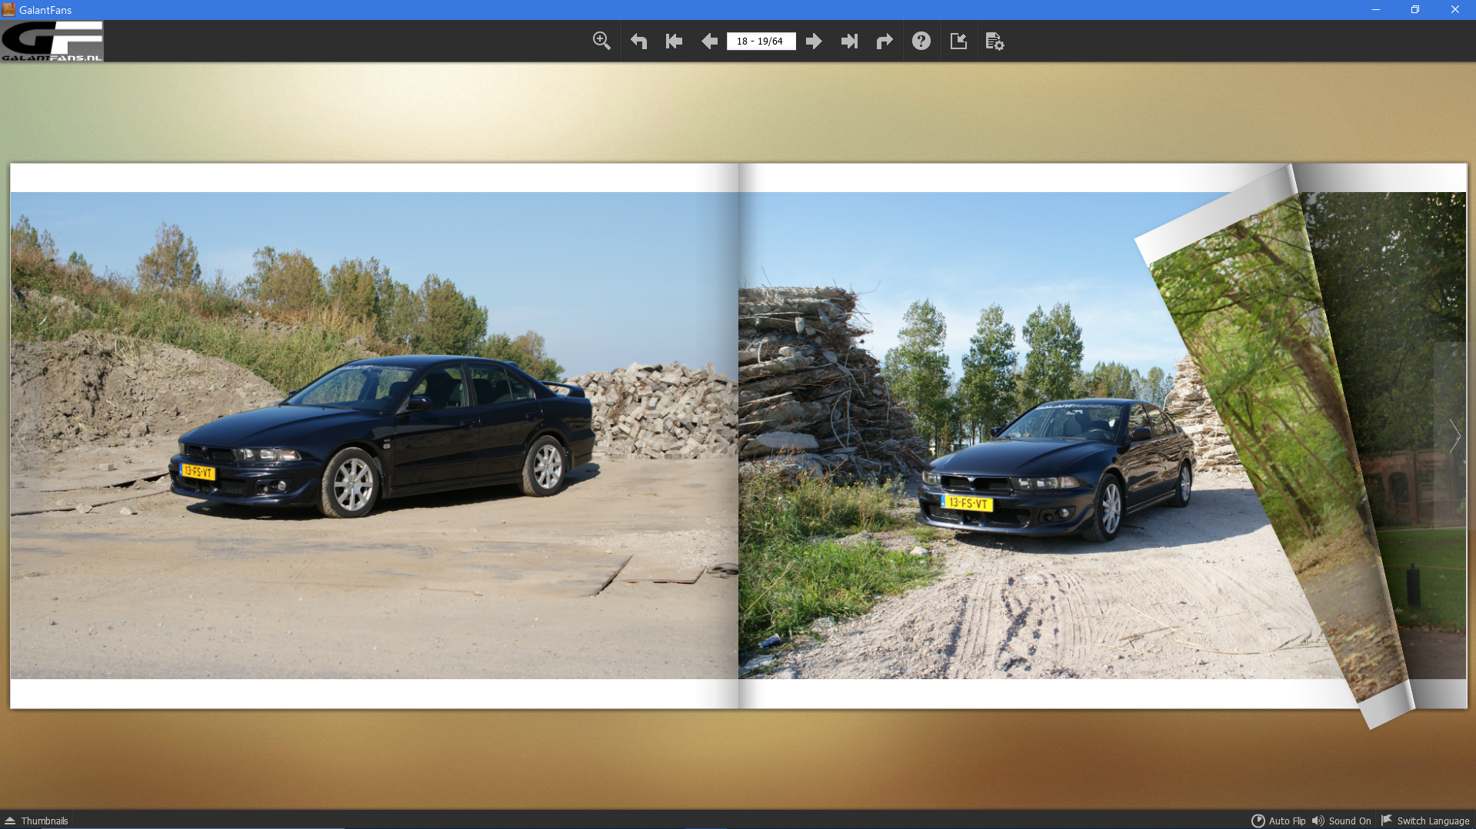The height and width of the screenshot is (829, 1476).
Task: Open the document settings gear icon
Action: click(x=995, y=41)
